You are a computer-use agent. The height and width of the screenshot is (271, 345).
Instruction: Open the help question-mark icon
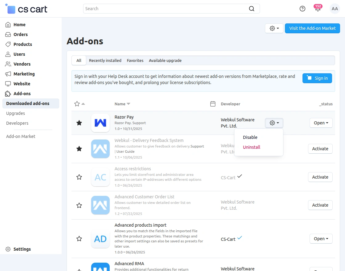pyautogui.click(x=302, y=9)
